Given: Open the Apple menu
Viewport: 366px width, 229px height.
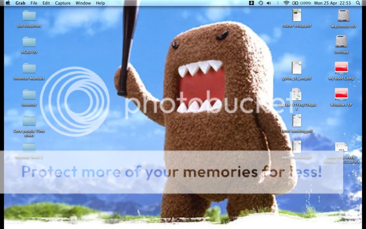Looking at the screenshot, I should click(x=8, y=3).
